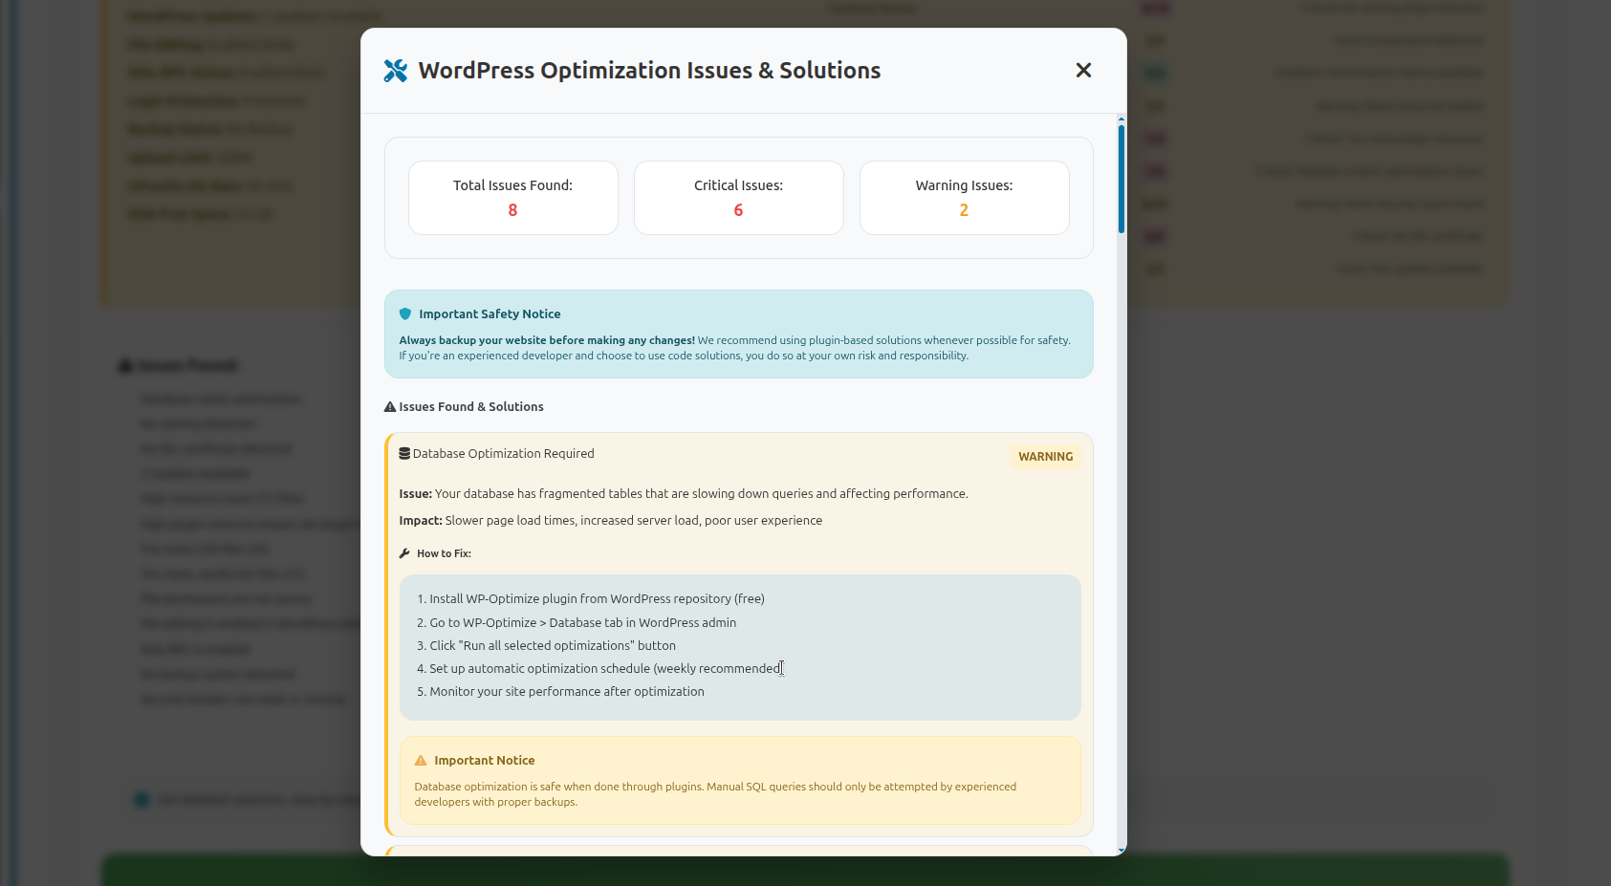Click the Database Optimization Required title

[x=503, y=454]
